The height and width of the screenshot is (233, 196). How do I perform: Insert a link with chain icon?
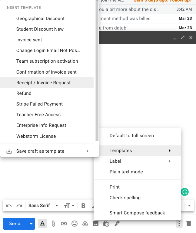click(x=64, y=224)
